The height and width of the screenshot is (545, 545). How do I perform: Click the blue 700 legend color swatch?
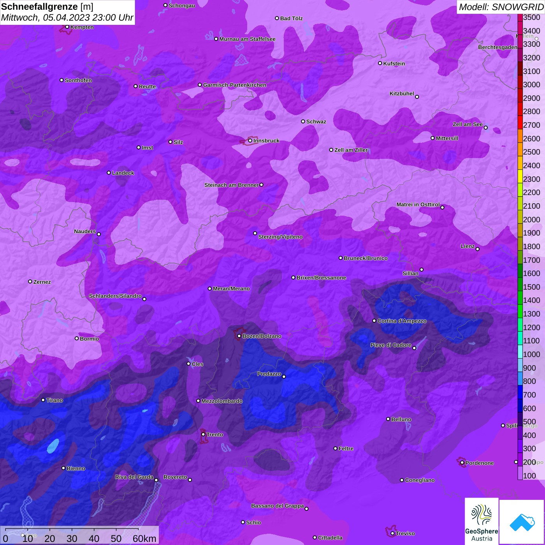point(520,392)
